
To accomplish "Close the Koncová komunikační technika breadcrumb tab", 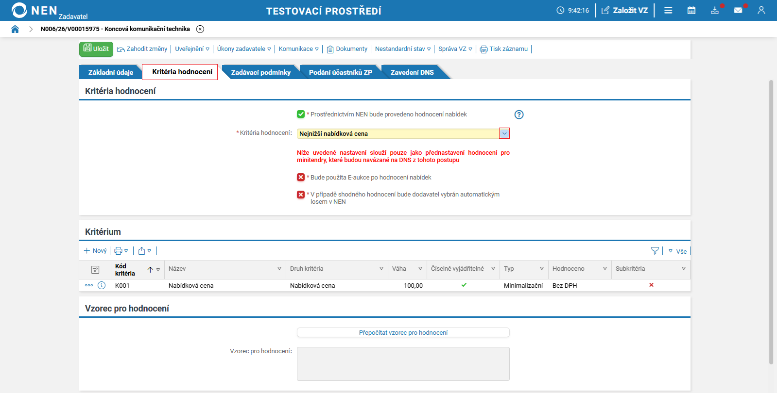I will tap(200, 29).
